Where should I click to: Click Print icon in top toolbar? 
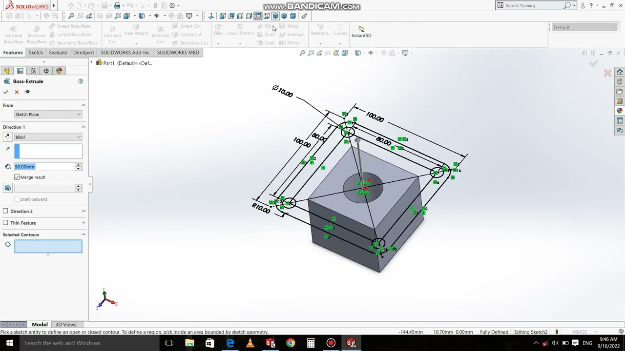pyautogui.click(x=117, y=6)
